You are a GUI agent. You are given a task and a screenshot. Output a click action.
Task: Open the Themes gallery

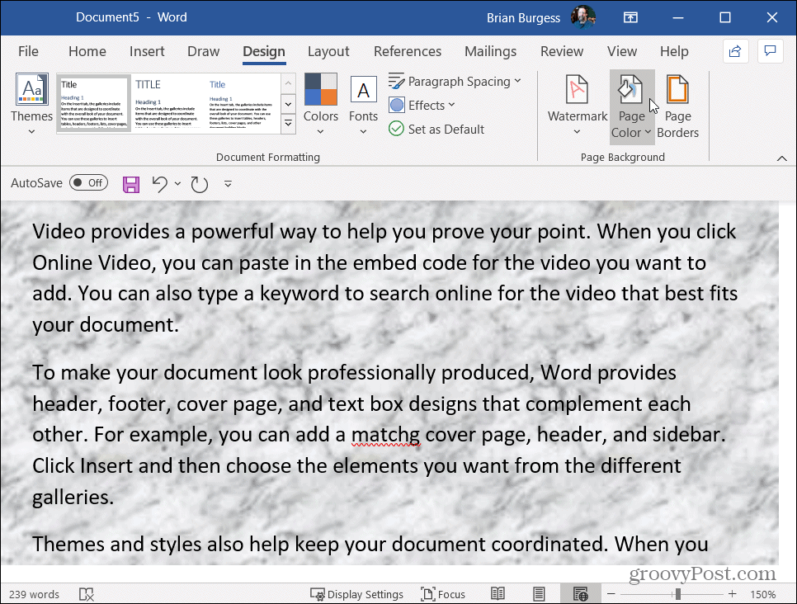point(32,104)
